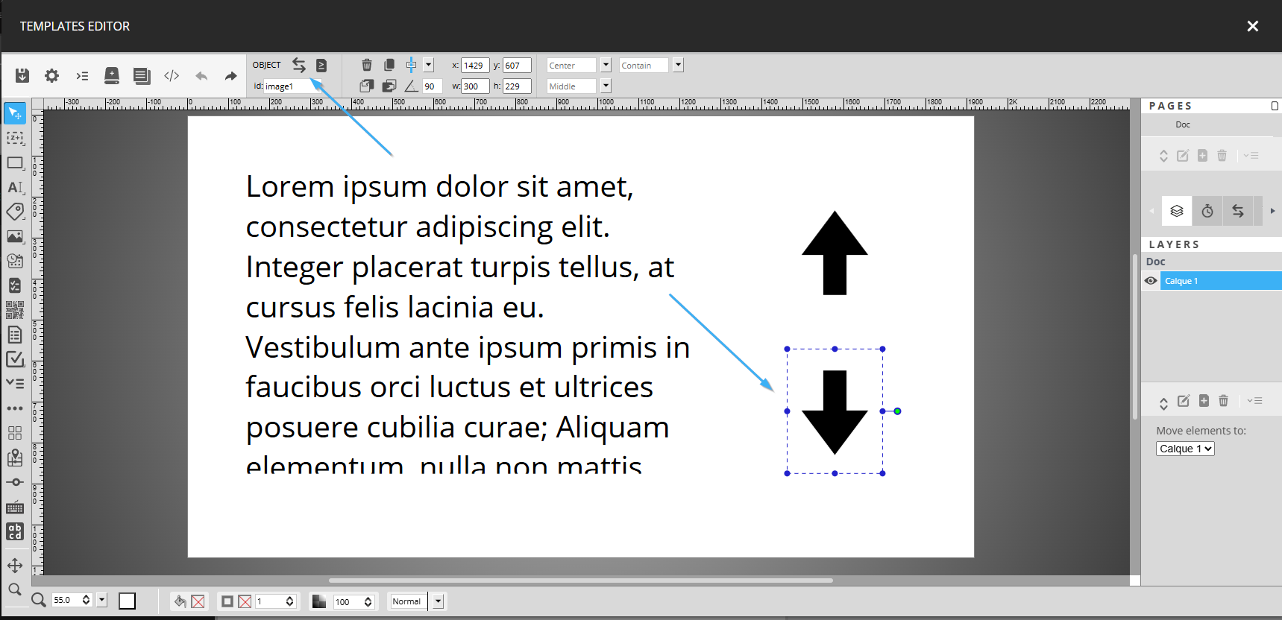The height and width of the screenshot is (620, 1282).
Task: Toggle the no-stroke crossed box
Action: (245, 601)
